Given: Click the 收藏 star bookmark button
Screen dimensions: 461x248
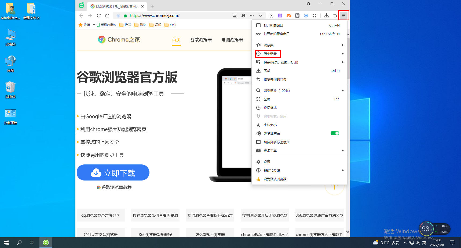Looking at the screenshot, I should (x=84, y=25).
